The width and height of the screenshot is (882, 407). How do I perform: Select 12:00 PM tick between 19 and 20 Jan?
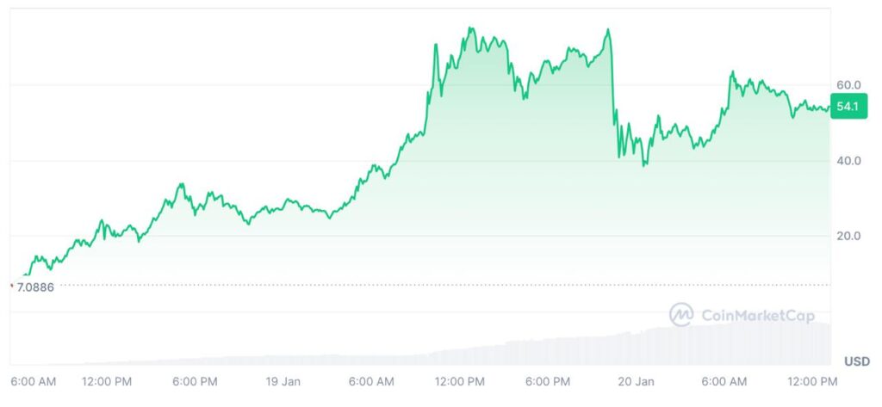click(459, 381)
